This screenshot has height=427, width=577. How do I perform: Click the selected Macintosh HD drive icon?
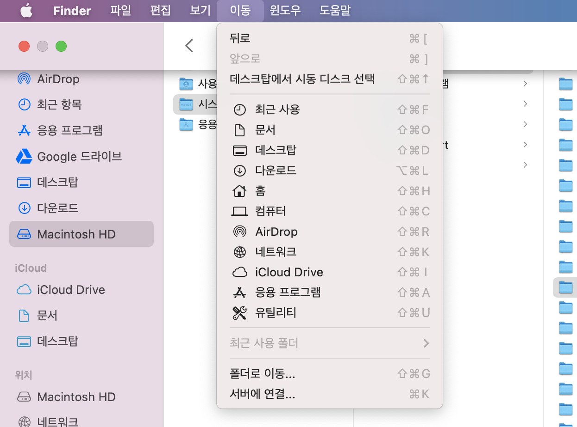[24, 234]
